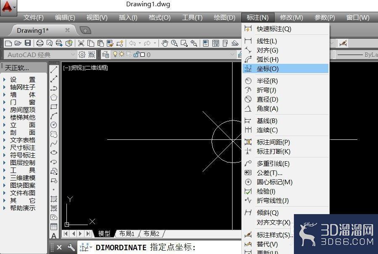378x254 pixels.
Task: Jump to last layout tab arrow
Action: [x=88, y=233]
